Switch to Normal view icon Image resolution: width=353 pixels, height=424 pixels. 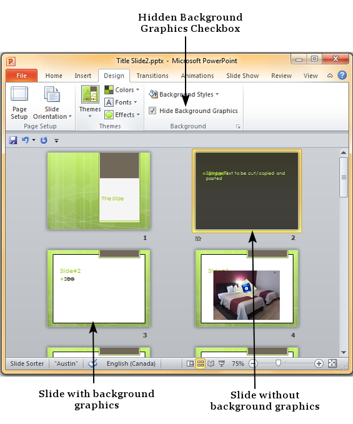tap(190, 363)
